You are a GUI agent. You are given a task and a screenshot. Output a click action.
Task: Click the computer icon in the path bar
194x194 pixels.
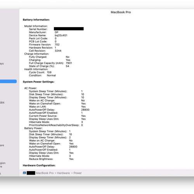point(24,173)
